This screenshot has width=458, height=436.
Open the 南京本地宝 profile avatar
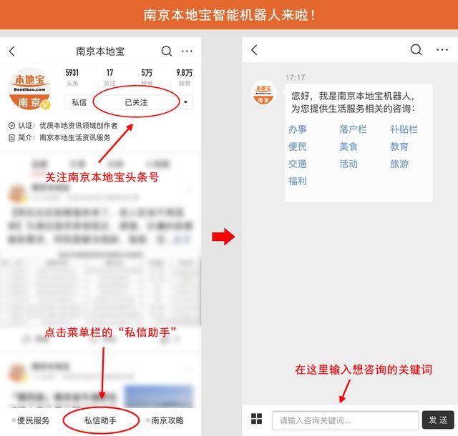(29, 89)
